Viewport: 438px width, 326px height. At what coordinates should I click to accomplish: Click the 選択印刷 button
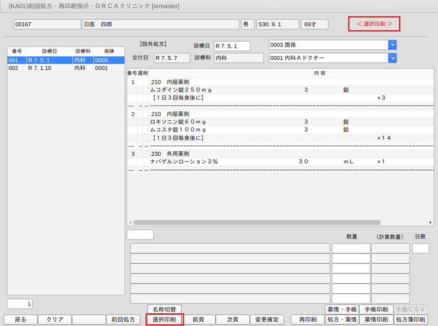[x=164, y=319]
